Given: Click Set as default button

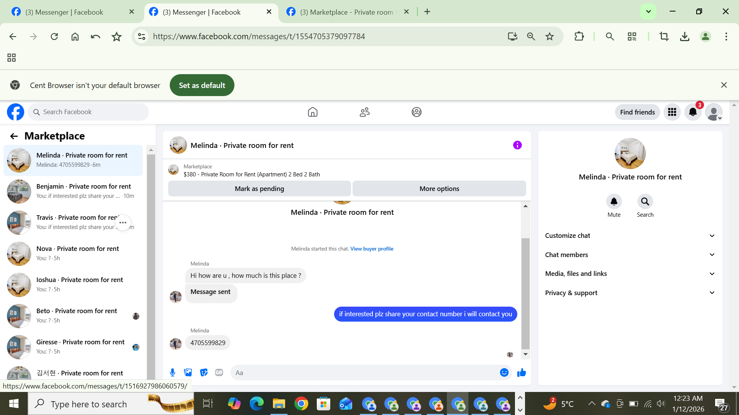Looking at the screenshot, I should tap(202, 85).
